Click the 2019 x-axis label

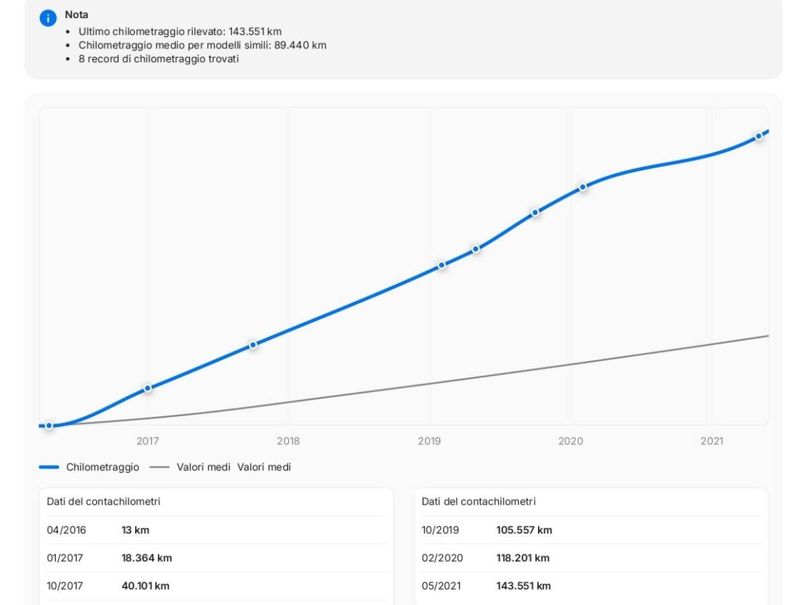430,442
